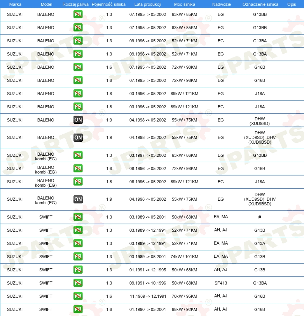Viewport: 304px width, 316px height.
Task: Click the PB petrol icon in the SWIFT G13A row
Action: point(78,243)
